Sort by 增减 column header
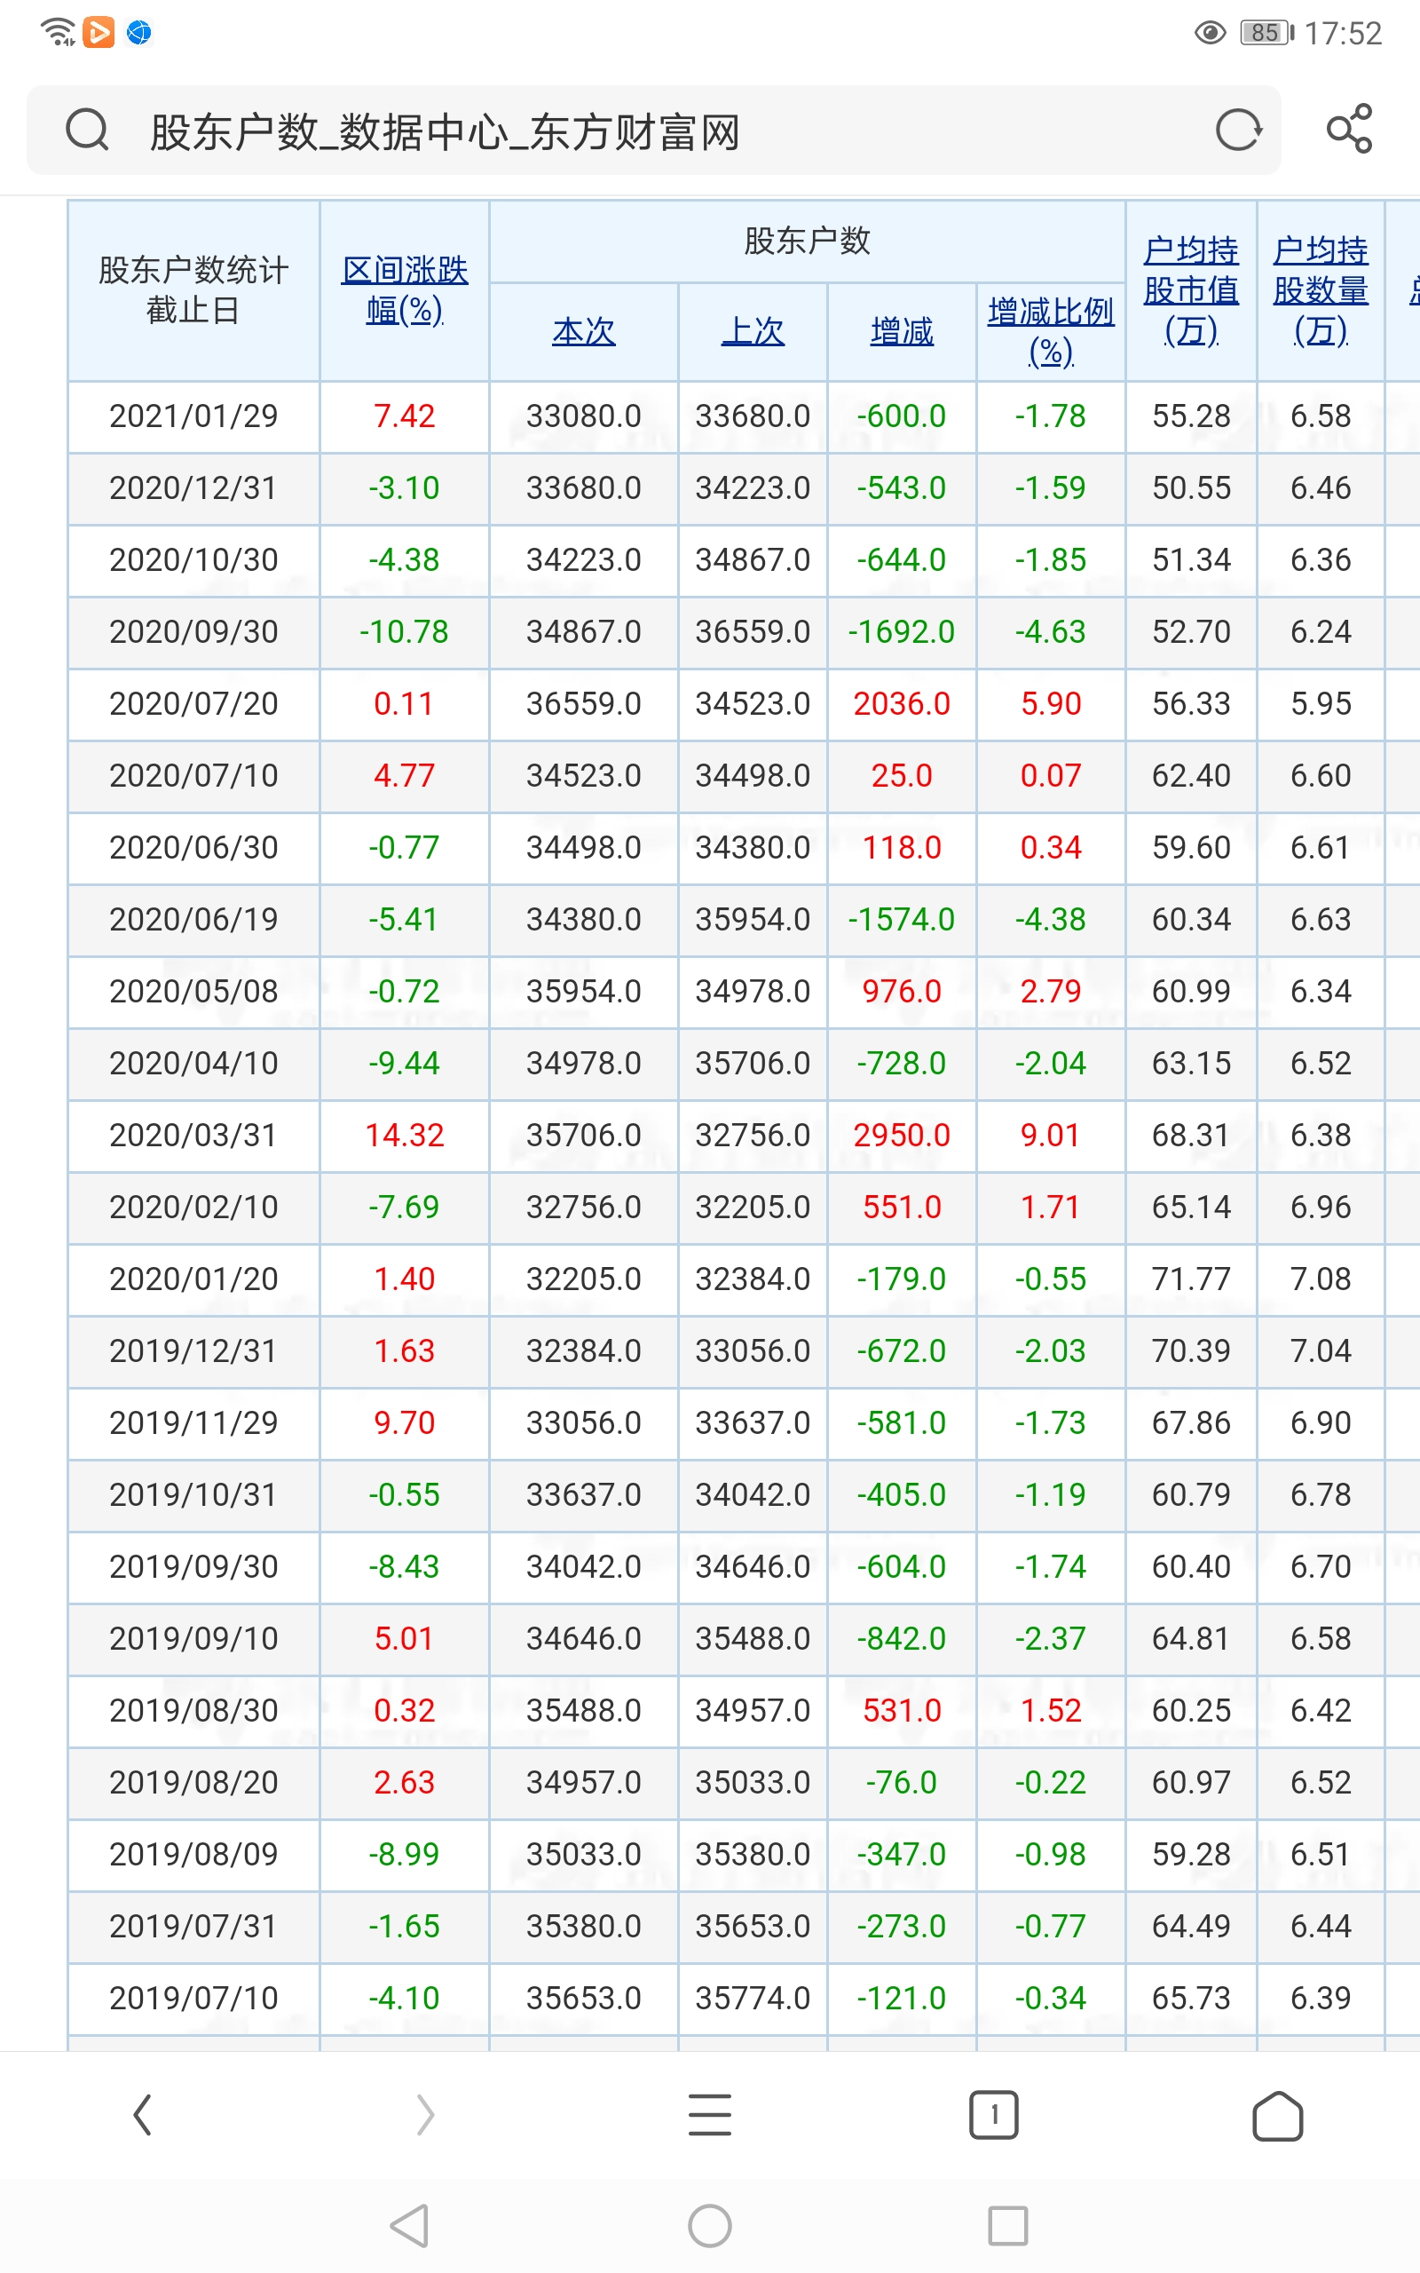Image resolution: width=1420 pixels, height=2273 pixels. pos(902,331)
